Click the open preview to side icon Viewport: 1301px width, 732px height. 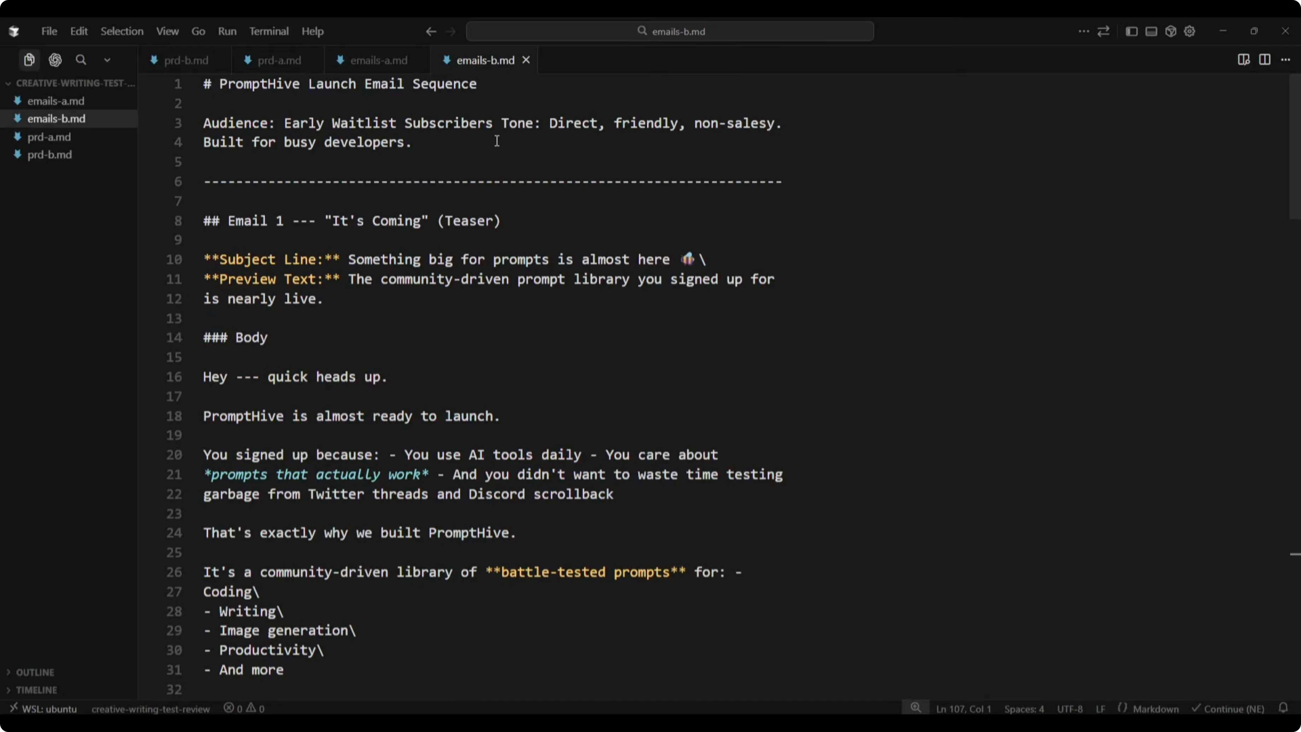1243,60
